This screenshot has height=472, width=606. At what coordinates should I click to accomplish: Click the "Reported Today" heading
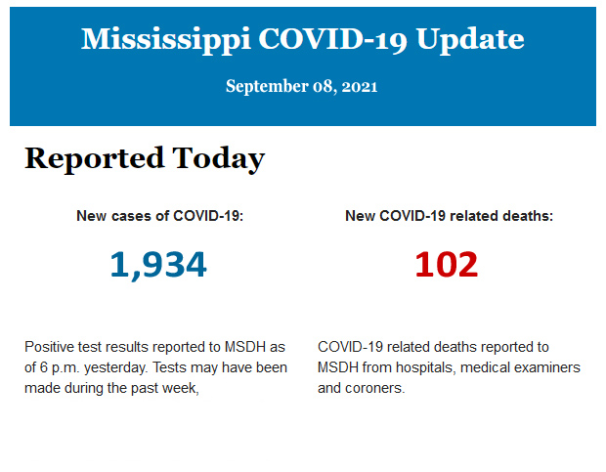pyautogui.click(x=144, y=158)
